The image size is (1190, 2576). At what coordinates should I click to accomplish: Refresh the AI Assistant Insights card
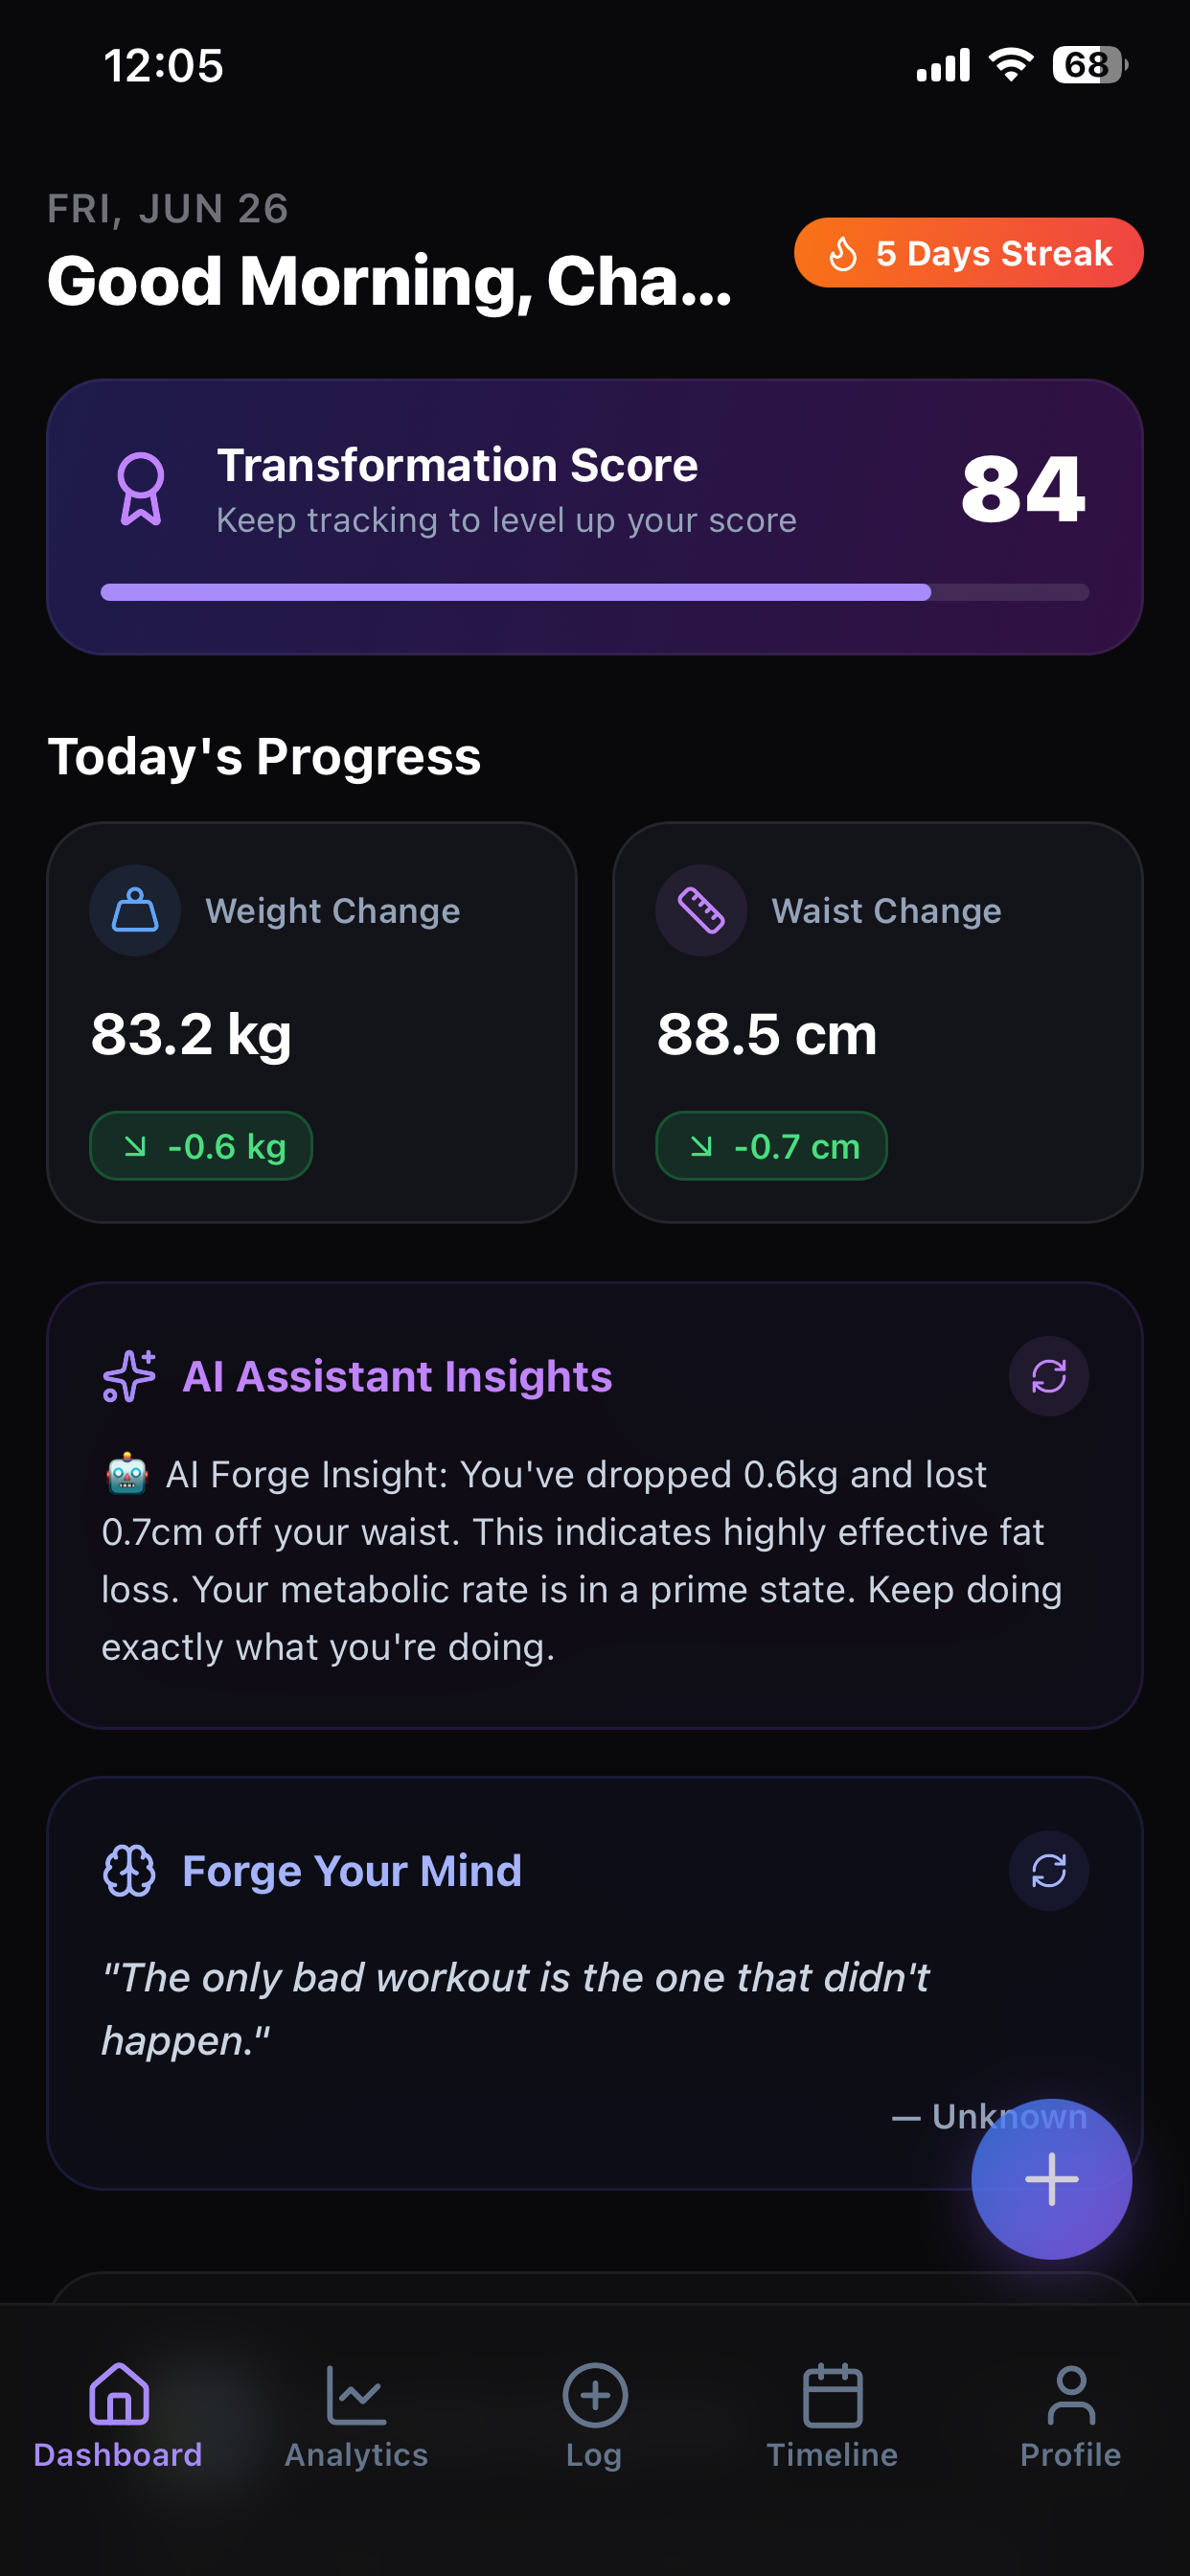(1048, 1376)
